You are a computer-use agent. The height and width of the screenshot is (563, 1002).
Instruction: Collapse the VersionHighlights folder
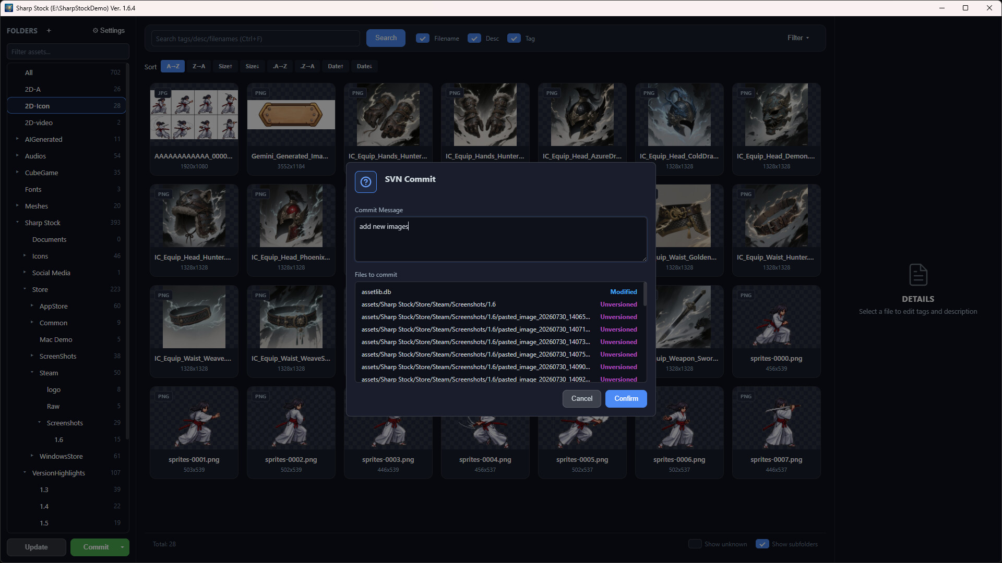pos(25,473)
